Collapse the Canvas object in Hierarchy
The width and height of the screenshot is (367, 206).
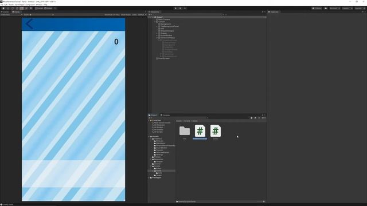[x=155, y=22]
